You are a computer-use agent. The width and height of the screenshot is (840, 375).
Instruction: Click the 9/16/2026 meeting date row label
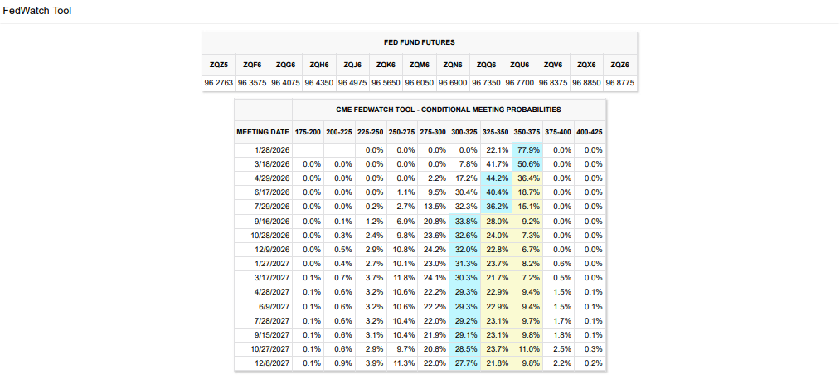pyautogui.click(x=273, y=222)
